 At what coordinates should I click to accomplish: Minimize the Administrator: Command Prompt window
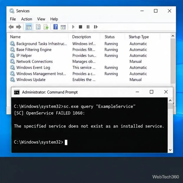(x=137, y=92)
